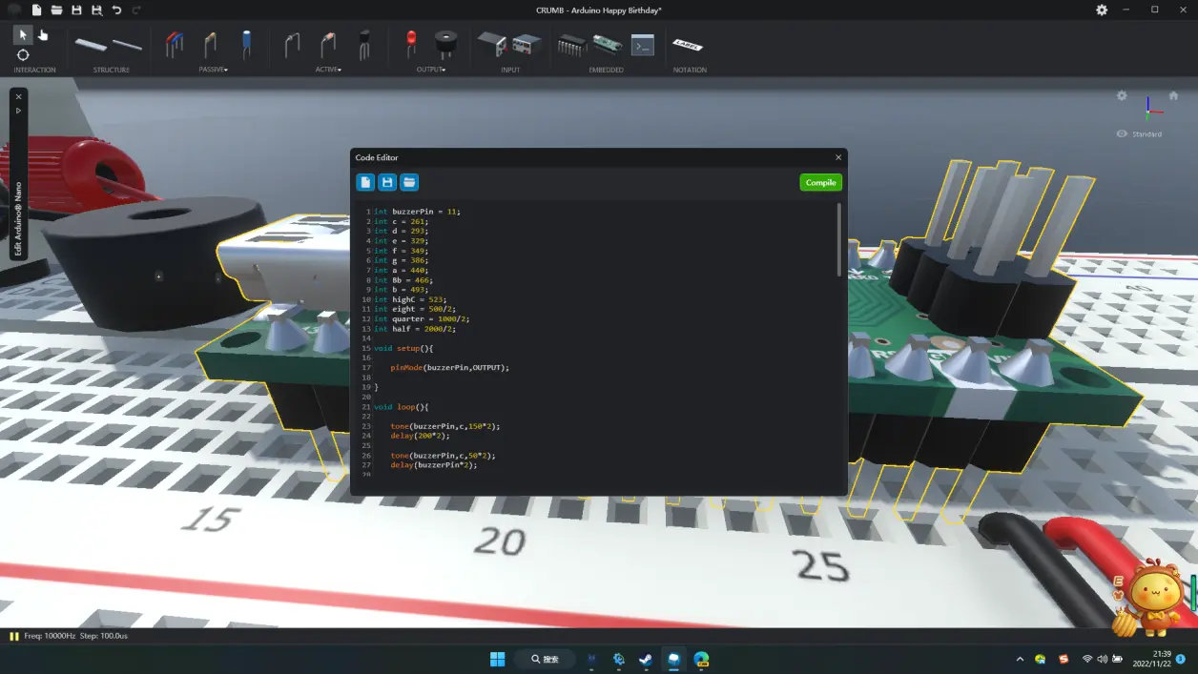Click 'Step: 100.0us' in status bar

coord(104,636)
